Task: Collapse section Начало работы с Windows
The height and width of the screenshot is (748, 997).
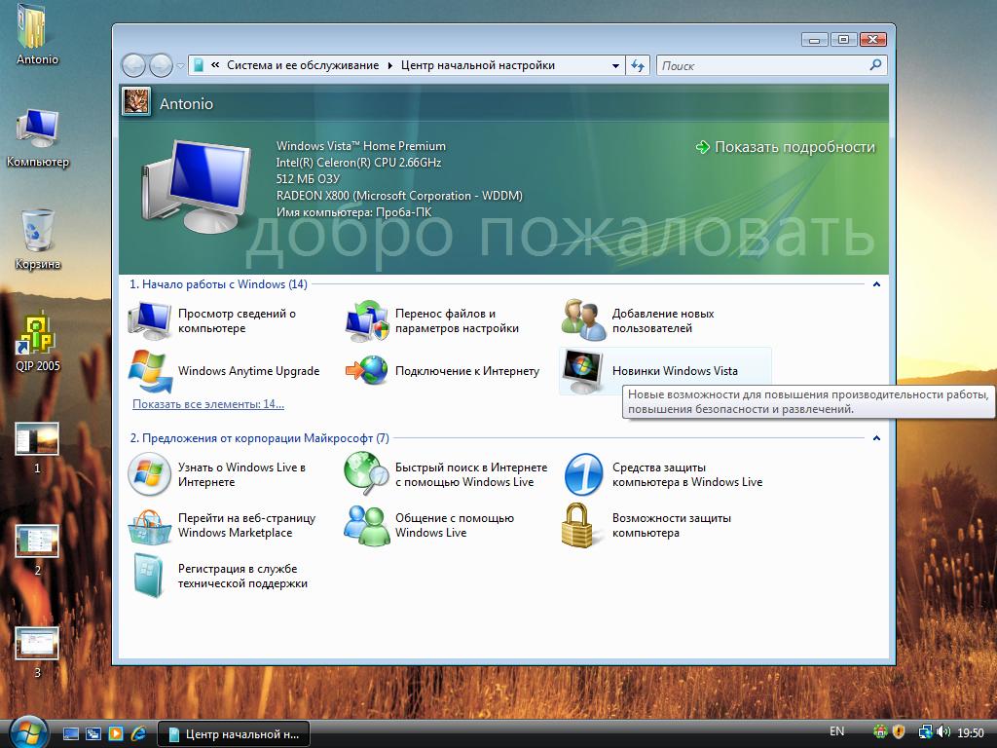Action: (x=876, y=284)
